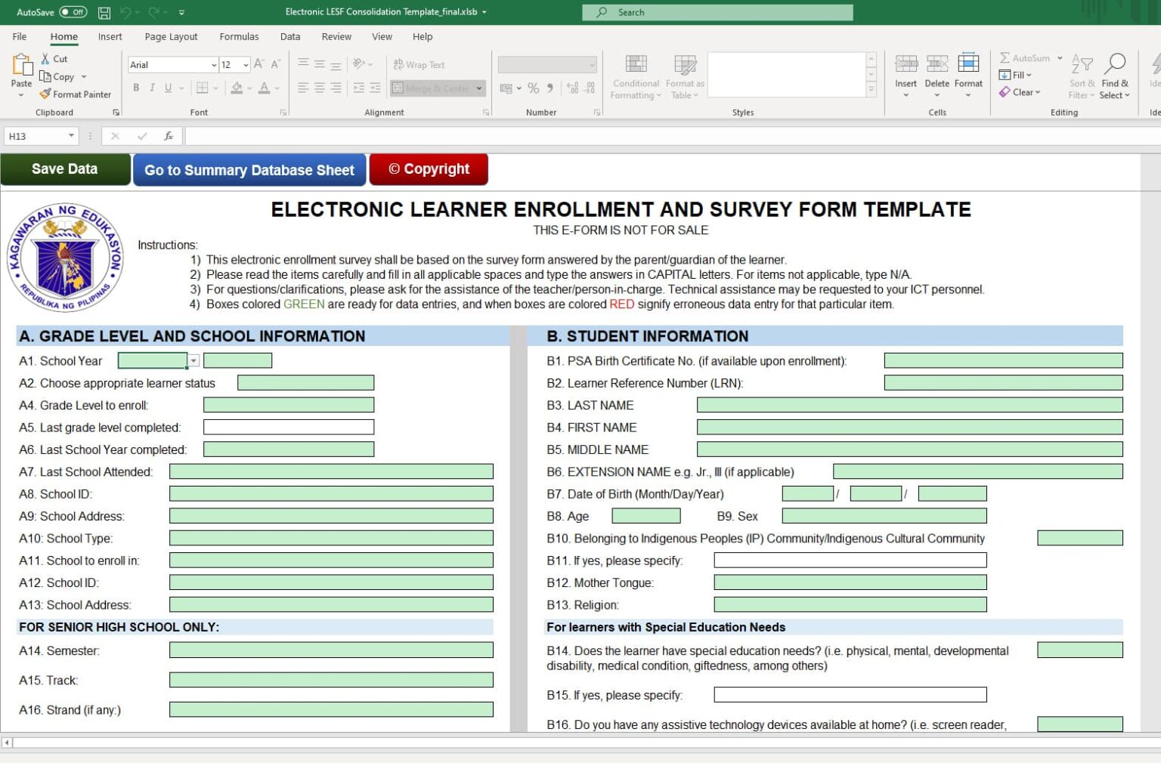Open the Review ribbon tab
Viewport: 1161px width, 763px height.
[336, 36]
